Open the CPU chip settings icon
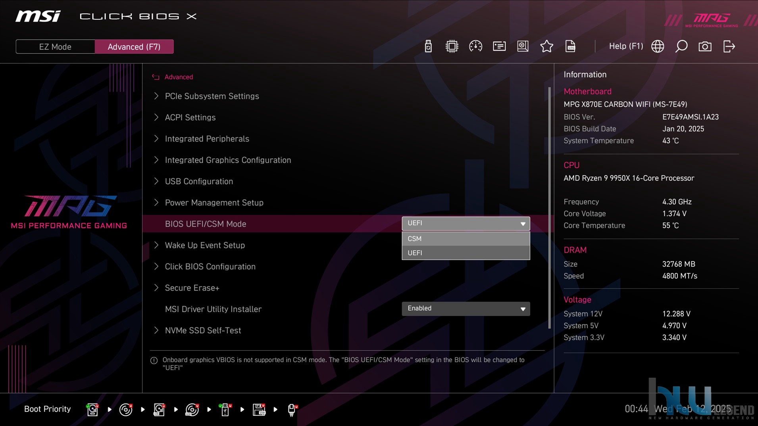The width and height of the screenshot is (758, 426). (x=452, y=46)
